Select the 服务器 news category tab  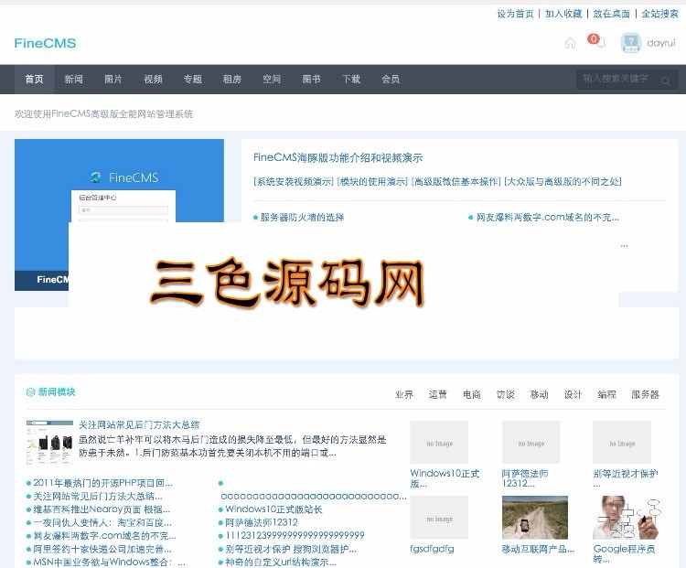point(645,395)
